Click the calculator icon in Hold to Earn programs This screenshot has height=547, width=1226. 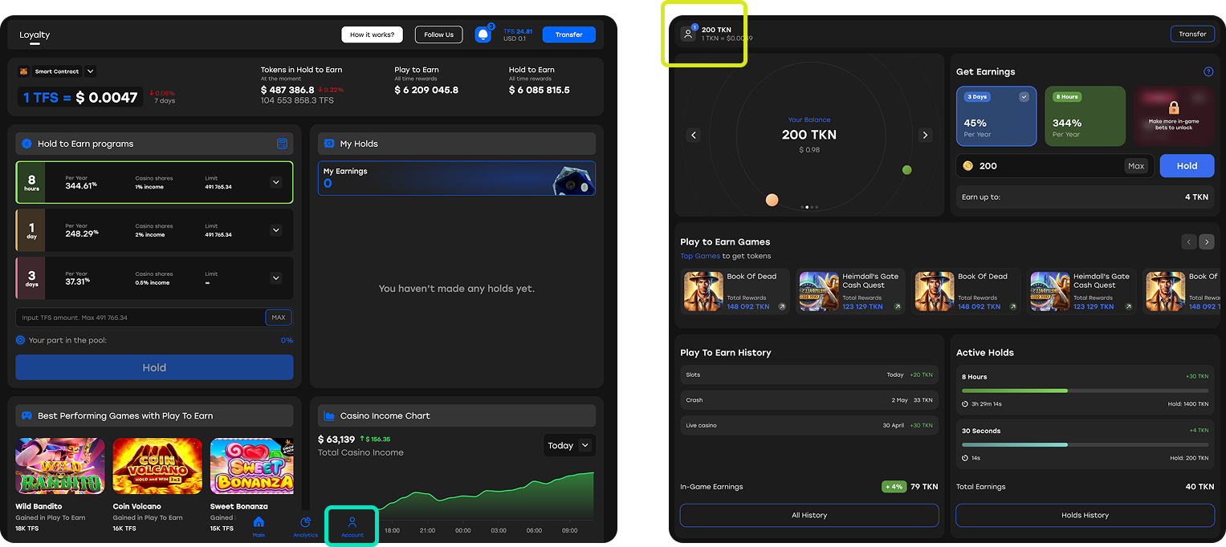point(282,144)
